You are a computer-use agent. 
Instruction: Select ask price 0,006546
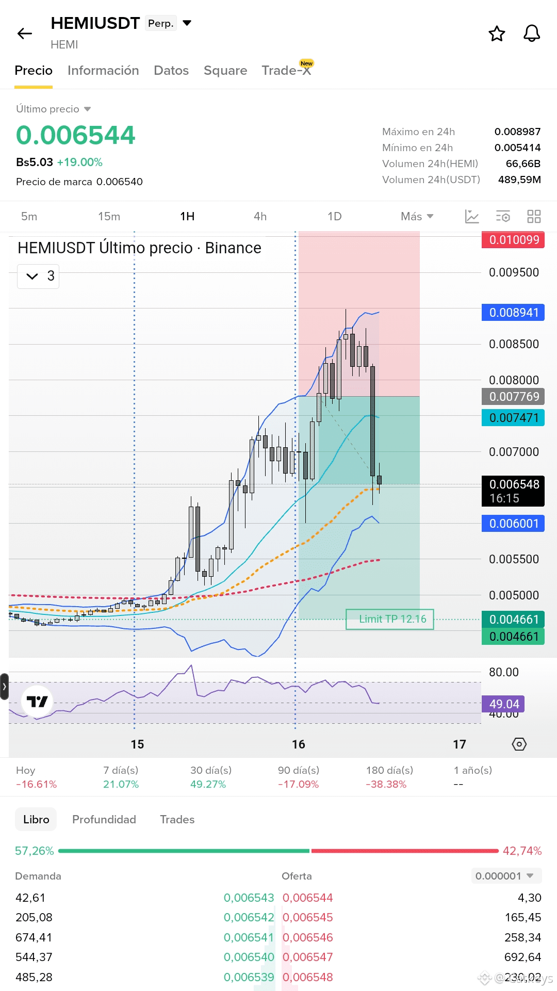tap(308, 937)
